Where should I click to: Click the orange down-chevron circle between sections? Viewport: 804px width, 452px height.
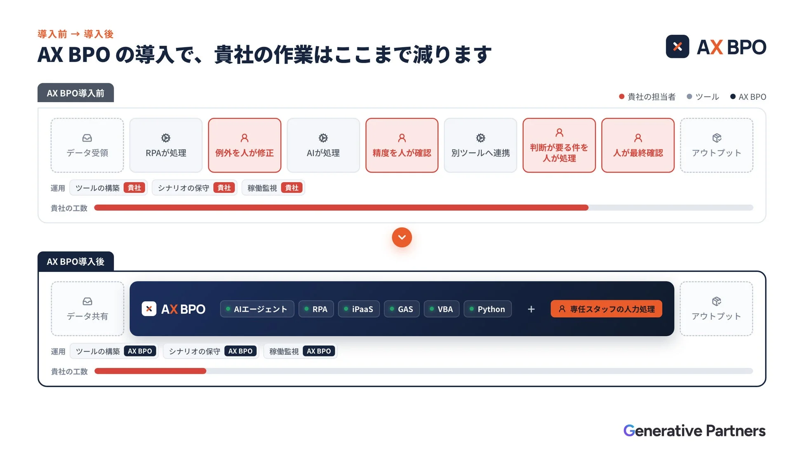point(402,237)
